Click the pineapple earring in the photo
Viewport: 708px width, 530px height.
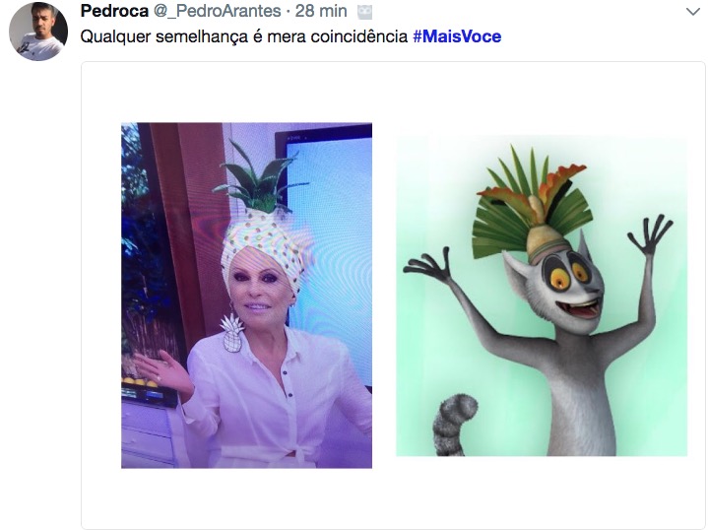tap(231, 334)
